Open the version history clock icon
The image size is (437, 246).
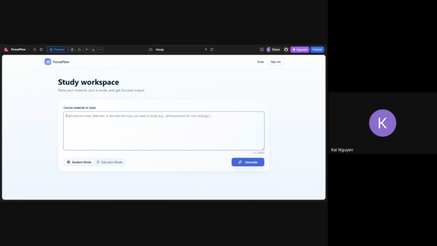click(35, 50)
